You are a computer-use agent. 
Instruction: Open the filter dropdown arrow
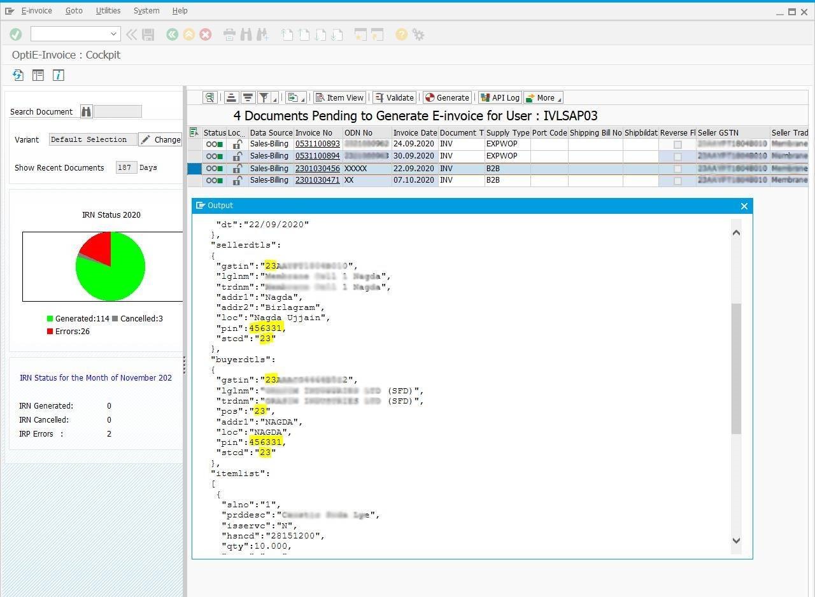coord(275,99)
